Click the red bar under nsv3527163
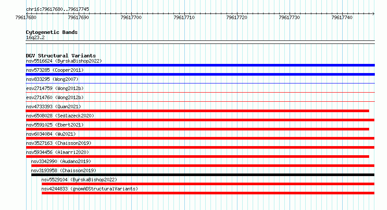Screen dimensions: 387x210 click(x=200, y=147)
